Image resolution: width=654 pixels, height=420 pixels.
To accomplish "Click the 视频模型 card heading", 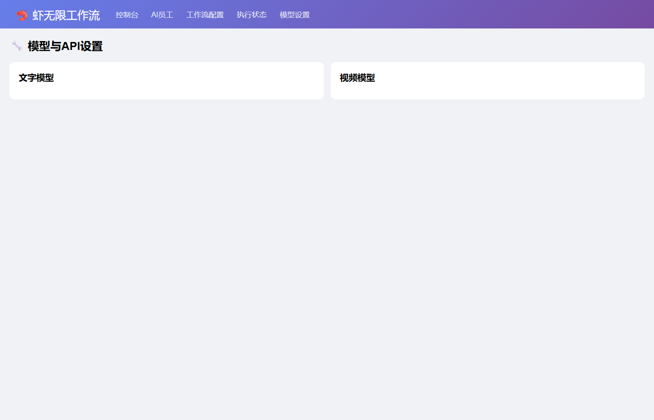I will click(357, 78).
